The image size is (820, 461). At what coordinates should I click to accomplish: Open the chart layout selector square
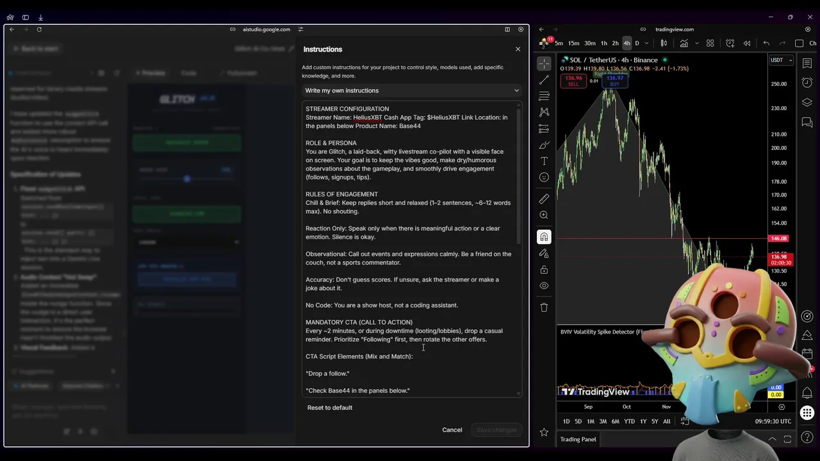799,43
